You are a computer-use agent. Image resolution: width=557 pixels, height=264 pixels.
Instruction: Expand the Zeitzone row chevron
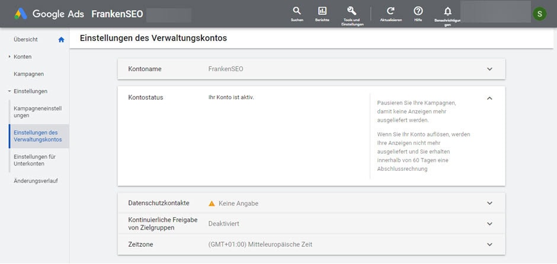tap(489, 244)
